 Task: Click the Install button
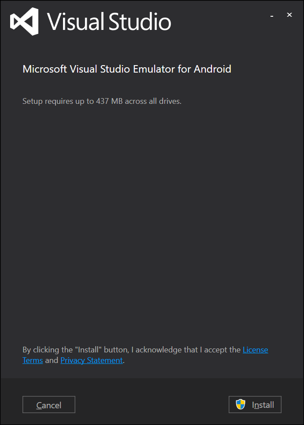(255, 404)
